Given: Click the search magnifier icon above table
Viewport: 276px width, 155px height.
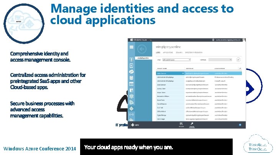Looking at the screenshot, I should pyautogui.click(x=240, y=69).
